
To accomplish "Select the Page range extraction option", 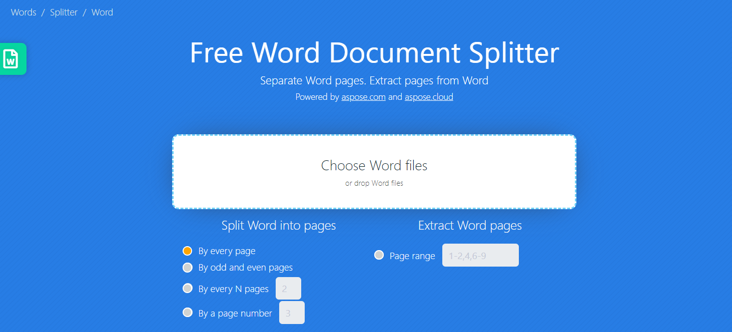I will click(379, 255).
